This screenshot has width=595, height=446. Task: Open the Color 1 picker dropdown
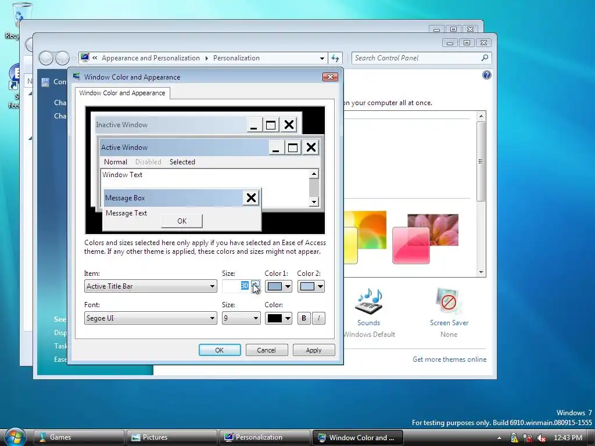278,286
